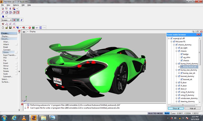This screenshot has width=203, height=121.
Task: Click the viewport zoom magnifier icon
Action: 193,32
